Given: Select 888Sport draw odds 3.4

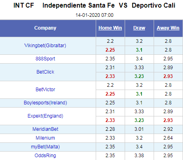Looking at the screenshot, I should pos(139,59).
